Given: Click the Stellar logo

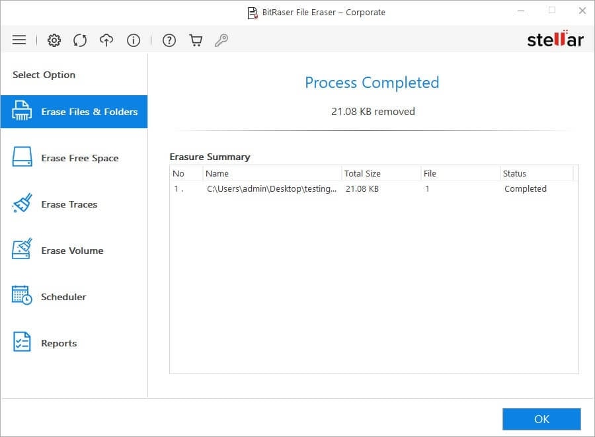Looking at the screenshot, I should (x=555, y=39).
